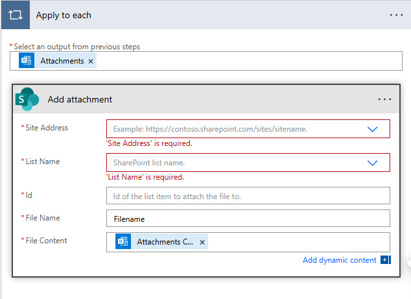This screenshot has width=411, height=299.
Task: Click Outlook icon on Attachments token
Action: [x=27, y=60]
